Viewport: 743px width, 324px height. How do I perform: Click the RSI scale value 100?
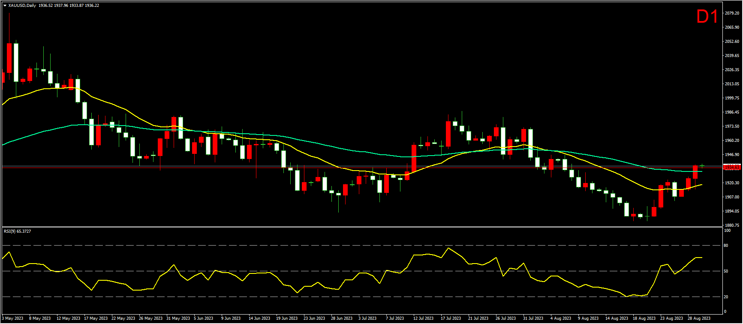727,231
